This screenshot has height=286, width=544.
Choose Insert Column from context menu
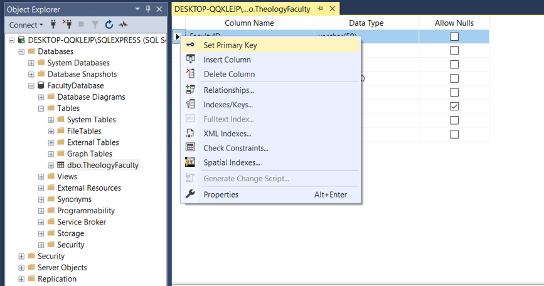(x=270, y=60)
